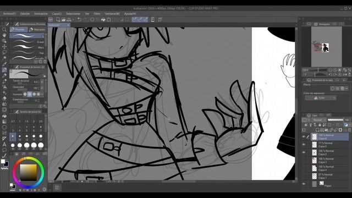
Task: Select the Move layer tool
Action: pos(4,47)
